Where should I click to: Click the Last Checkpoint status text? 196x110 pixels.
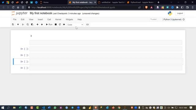(x=67, y=13)
